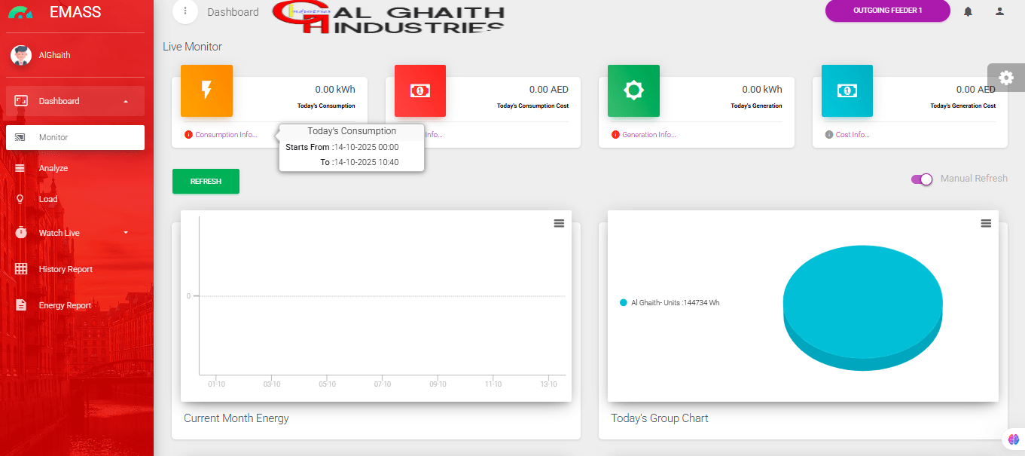Click the Load bulb icon

(x=20, y=199)
